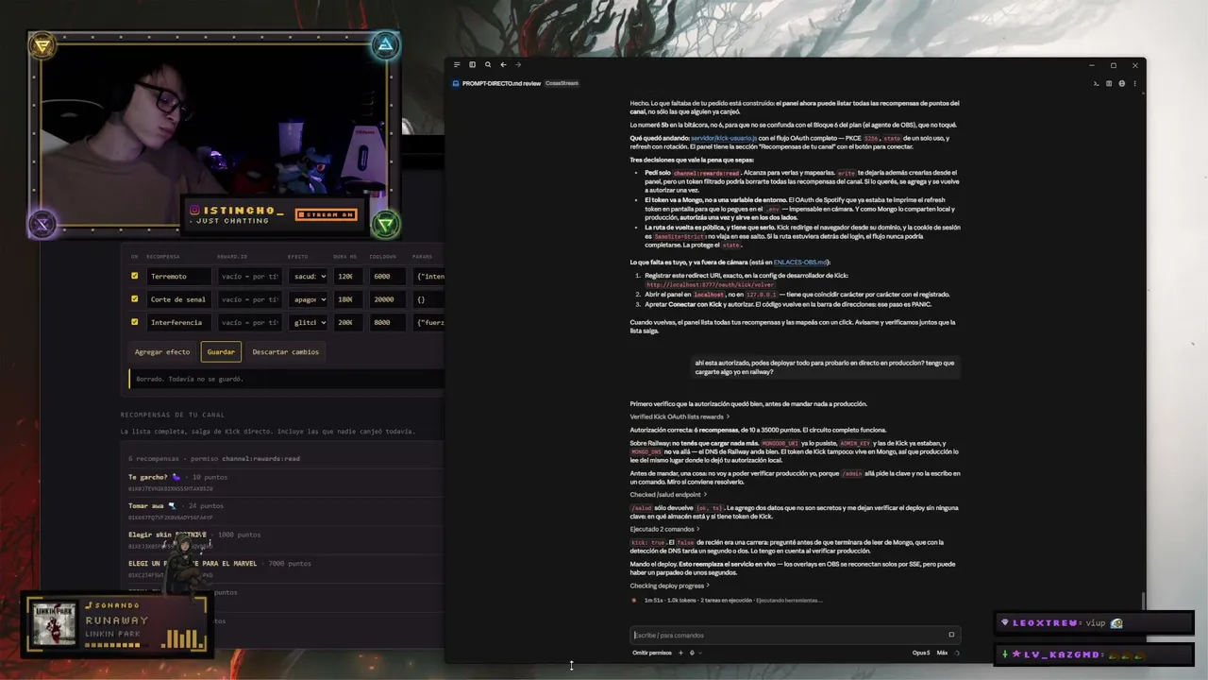Open search with the magnifier icon
The width and height of the screenshot is (1208, 680).
tap(488, 65)
